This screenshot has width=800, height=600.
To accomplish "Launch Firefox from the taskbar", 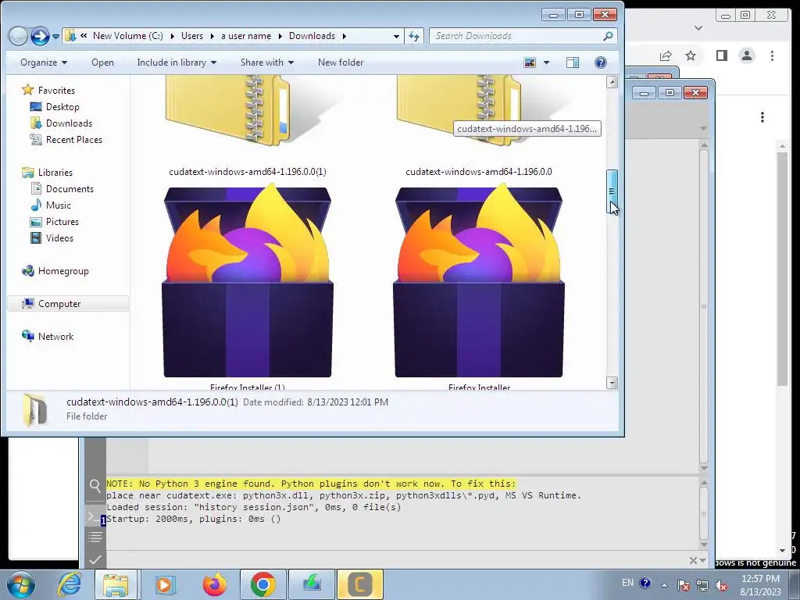I will [x=214, y=584].
